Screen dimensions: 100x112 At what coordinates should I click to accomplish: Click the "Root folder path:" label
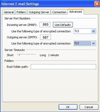(x=18, y=67)
